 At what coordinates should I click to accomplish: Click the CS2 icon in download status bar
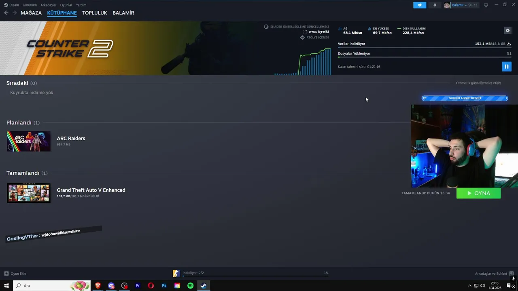pos(176,274)
